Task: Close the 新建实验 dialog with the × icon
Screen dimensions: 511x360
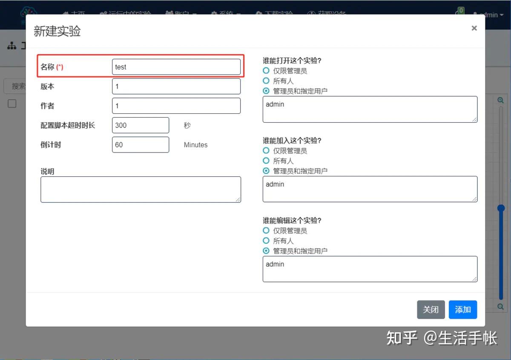Action: click(474, 28)
